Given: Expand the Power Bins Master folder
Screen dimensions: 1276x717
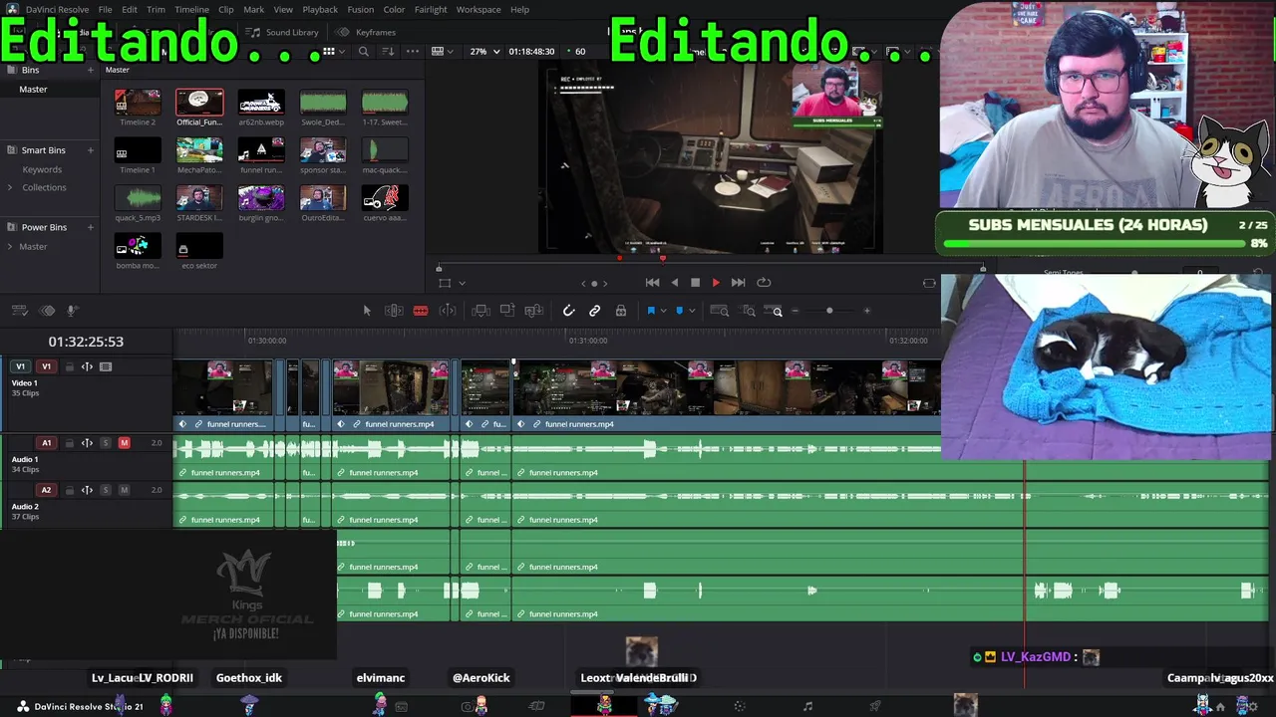Looking at the screenshot, I should pos(10,246).
